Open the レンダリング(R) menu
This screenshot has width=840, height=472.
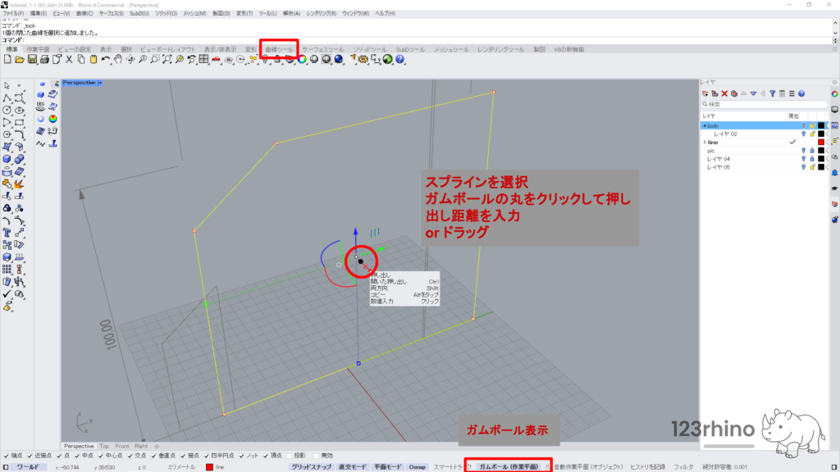click(322, 13)
